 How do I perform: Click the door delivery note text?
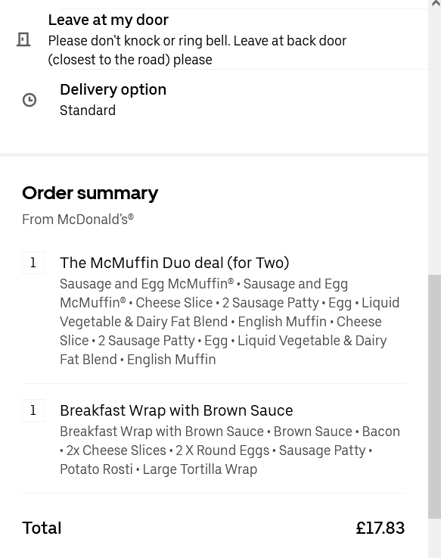[197, 50]
